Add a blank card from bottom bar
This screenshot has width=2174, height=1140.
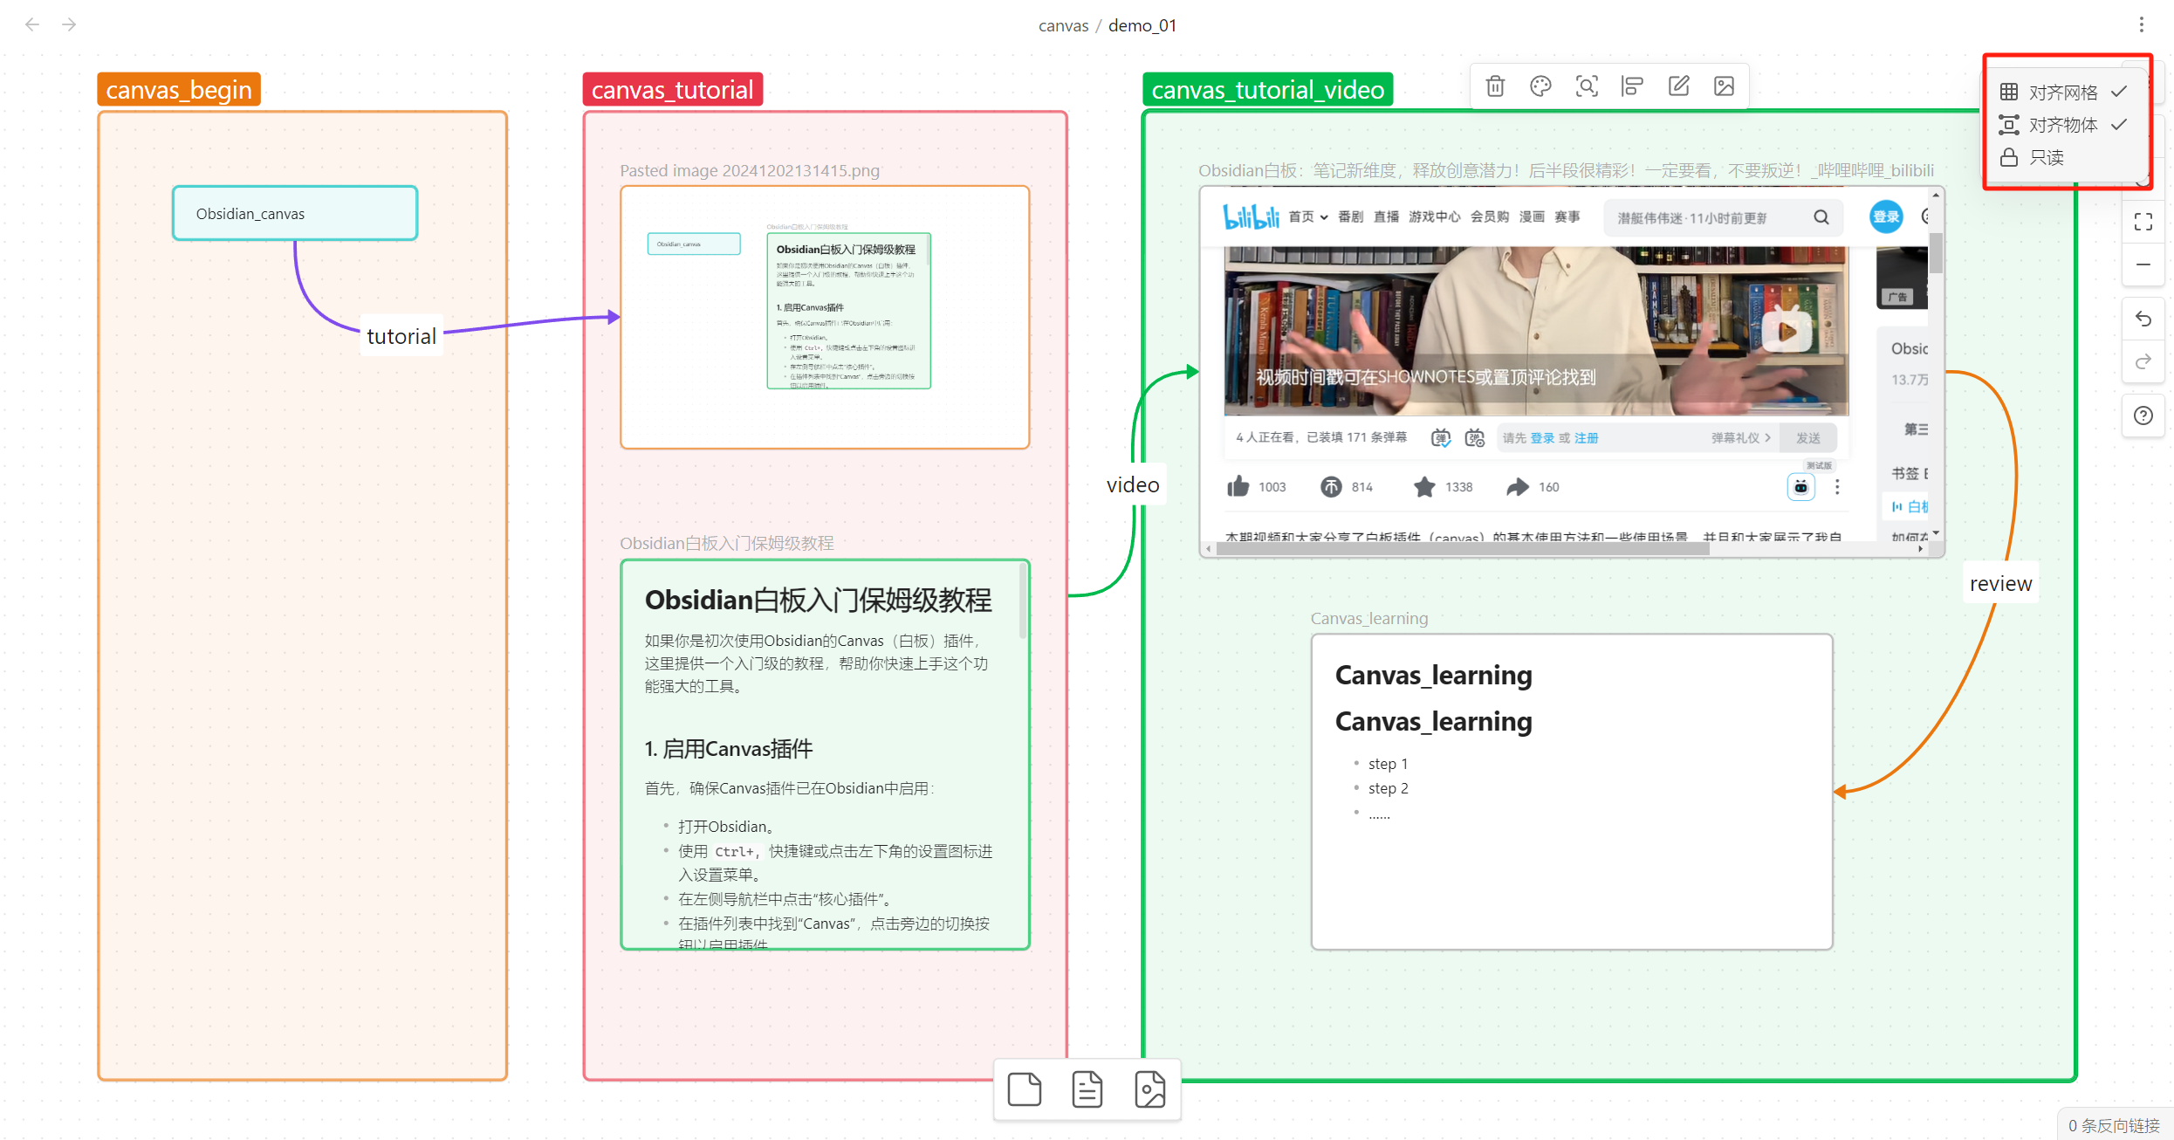pyautogui.click(x=1025, y=1089)
